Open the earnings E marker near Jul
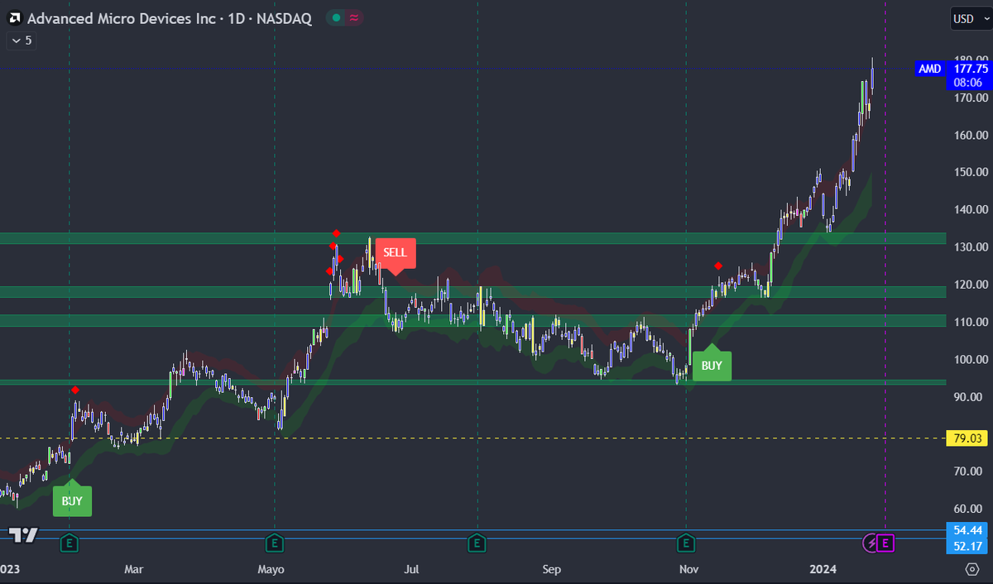The width and height of the screenshot is (993, 584). [476, 543]
